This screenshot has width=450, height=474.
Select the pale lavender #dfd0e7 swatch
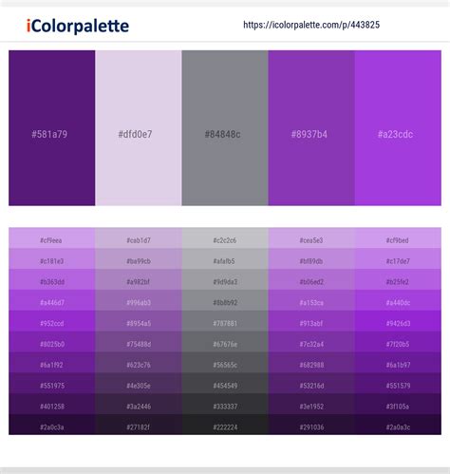click(139, 128)
